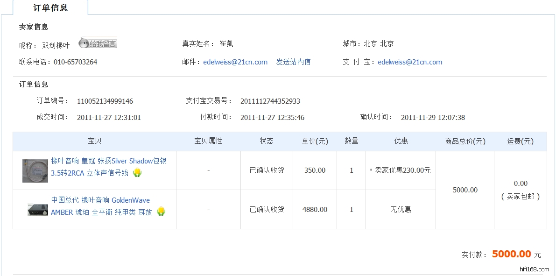Click the 发送站内信 link
This screenshot has width=556, height=276.
pyautogui.click(x=293, y=62)
